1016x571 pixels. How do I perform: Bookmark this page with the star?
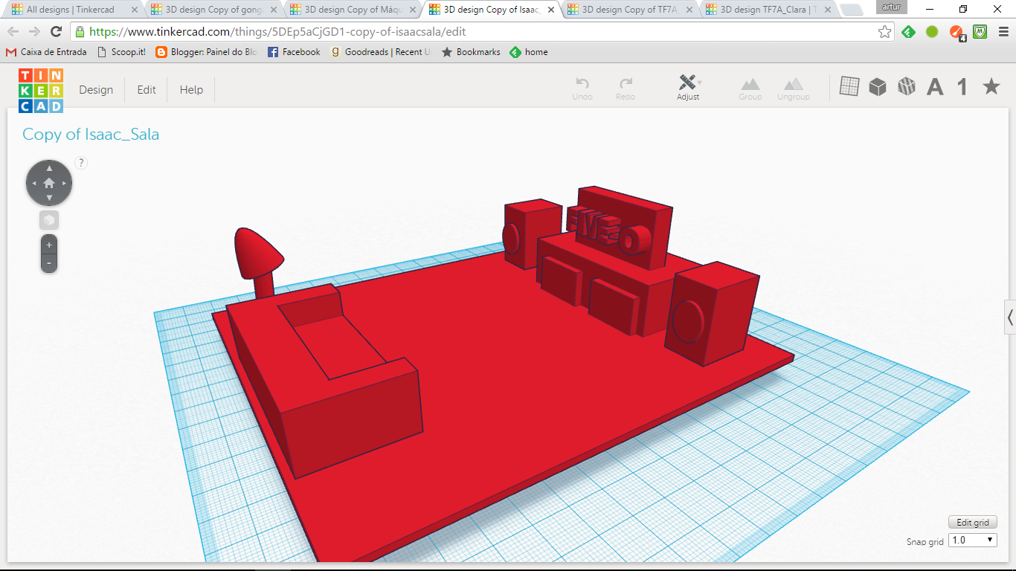pyautogui.click(x=884, y=32)
